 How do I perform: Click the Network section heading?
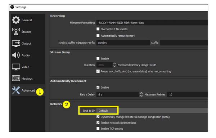coord(56,104)
